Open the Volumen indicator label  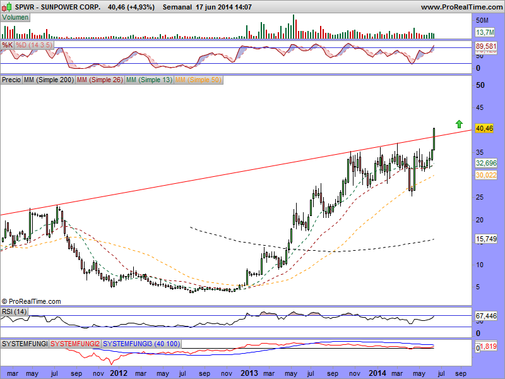click(x=15, y=18)
